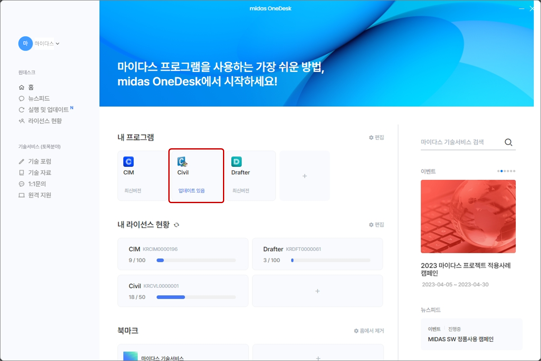This screenshot has height=361, width=541.
Task: Launch the CIM program icon
Action: (129, 161)
